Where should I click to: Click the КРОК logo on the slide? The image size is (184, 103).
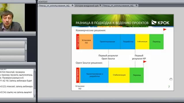[160, 22]
